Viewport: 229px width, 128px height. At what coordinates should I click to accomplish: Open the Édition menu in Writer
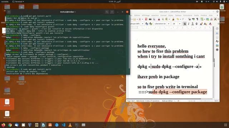tap(137, 15)
